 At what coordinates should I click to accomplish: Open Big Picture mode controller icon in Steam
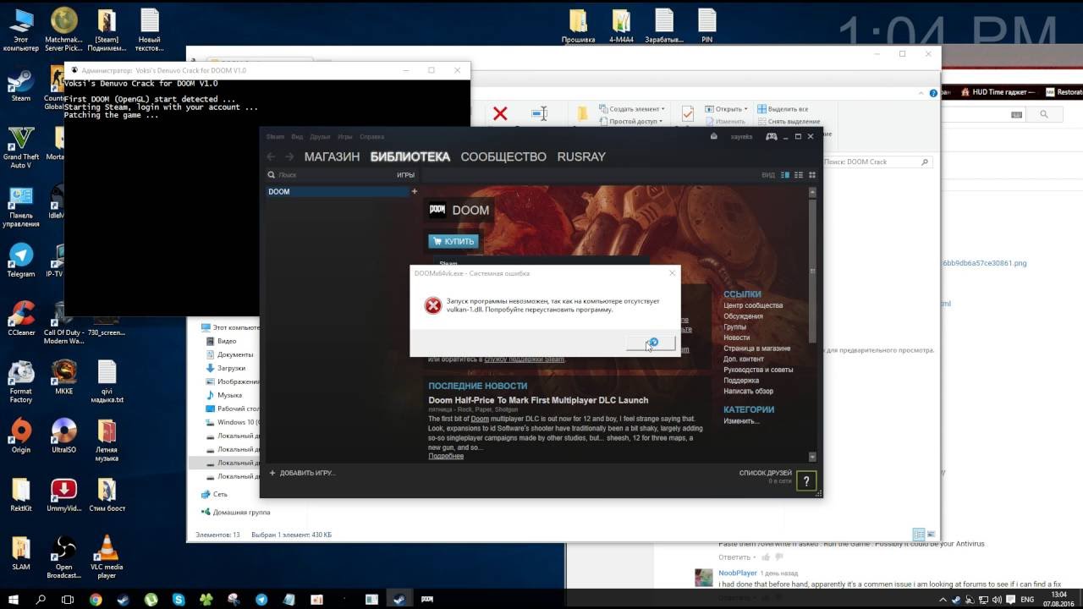tap(772, 136)
